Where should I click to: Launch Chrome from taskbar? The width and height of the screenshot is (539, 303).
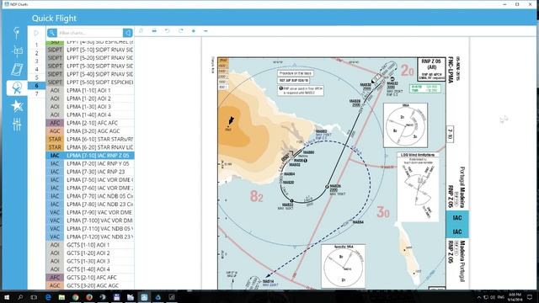coord(76,297)
